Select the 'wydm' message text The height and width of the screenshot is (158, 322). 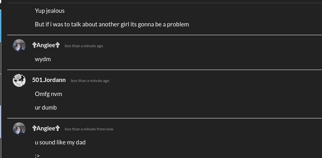pyautogui.click(x=43, y=59)
